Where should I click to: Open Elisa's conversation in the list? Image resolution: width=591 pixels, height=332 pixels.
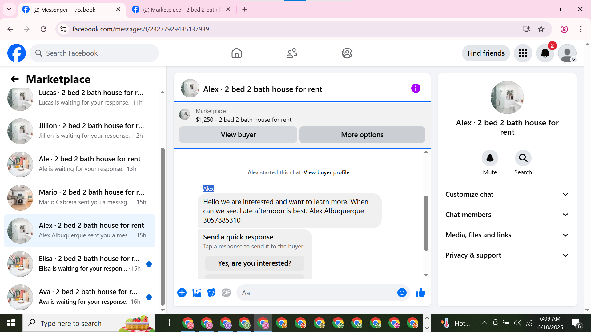tap(79, 264)
